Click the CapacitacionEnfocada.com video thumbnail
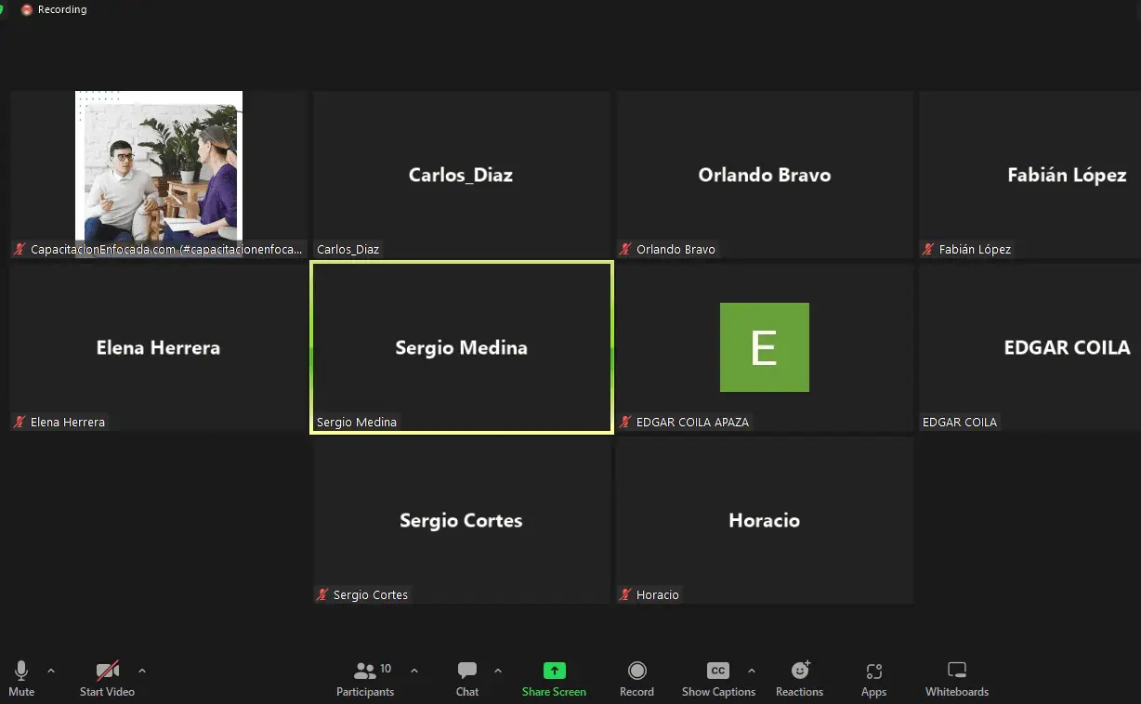Viewport: 1141px width, 704px height. [158, 167]
